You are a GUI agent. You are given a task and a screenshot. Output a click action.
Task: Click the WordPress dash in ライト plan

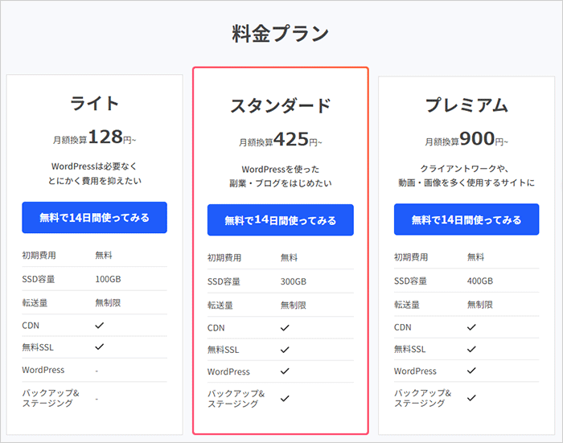click(97, 371)
